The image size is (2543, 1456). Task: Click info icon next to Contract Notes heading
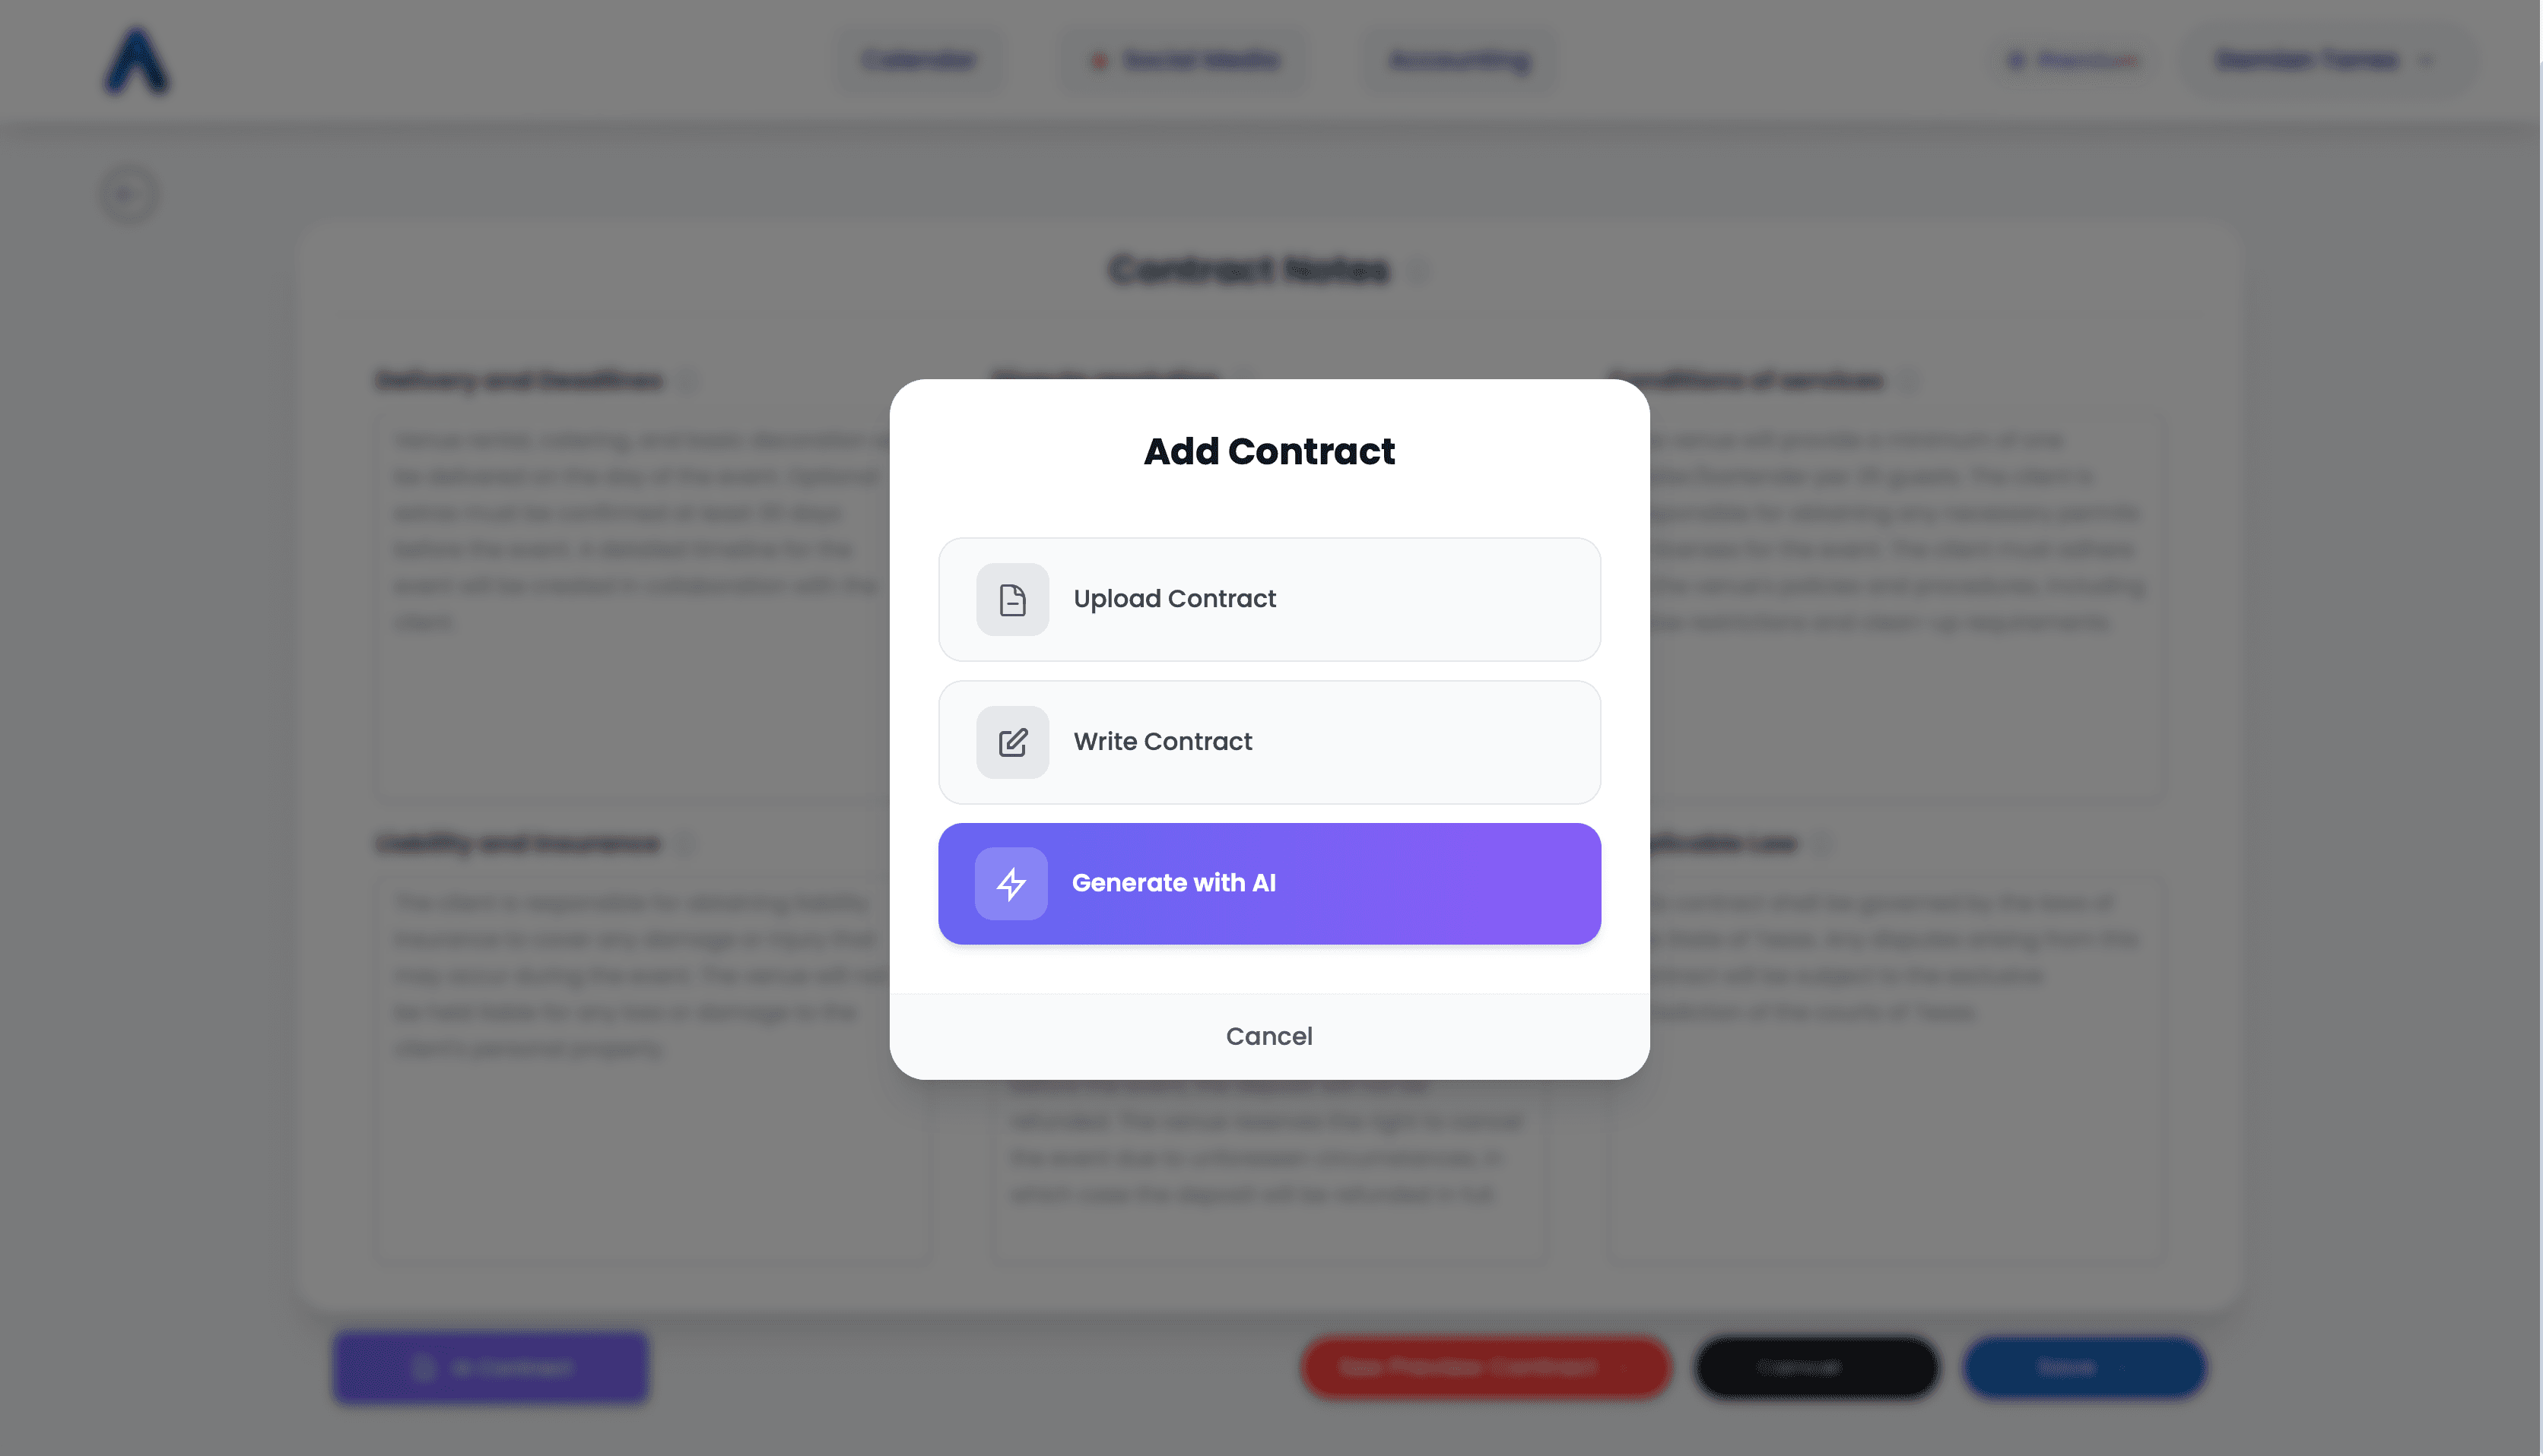click(x=1420, y=271)
